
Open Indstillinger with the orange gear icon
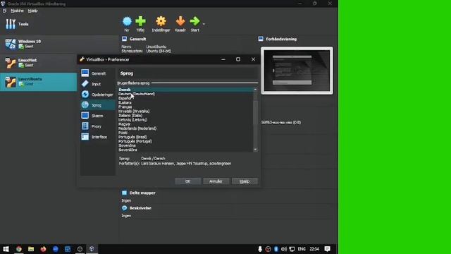[x=161, y=21]
